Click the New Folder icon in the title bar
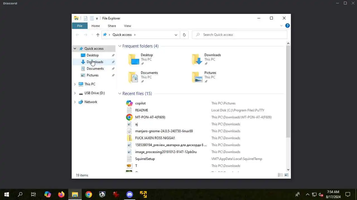This screenshot has height=200, width=357. click(x=91, y=18)
